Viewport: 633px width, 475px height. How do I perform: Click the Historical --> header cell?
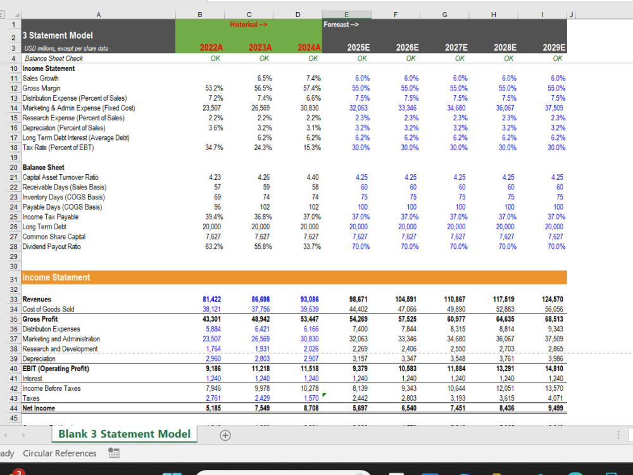[x=249, y=24]
